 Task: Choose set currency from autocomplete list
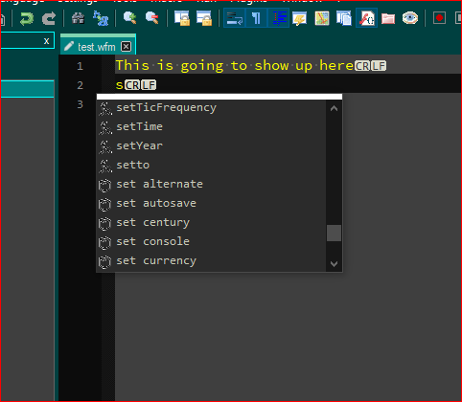211,260
